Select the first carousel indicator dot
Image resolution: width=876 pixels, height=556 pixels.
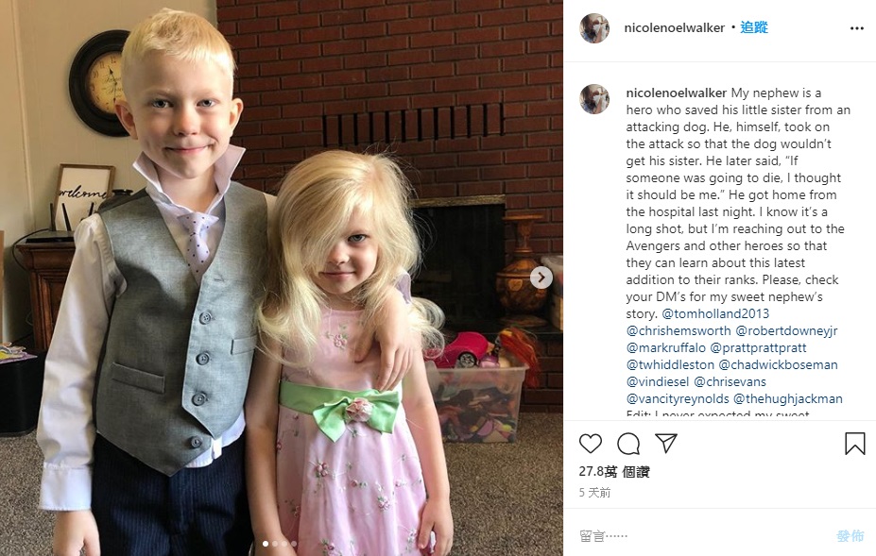click(266, 543)
